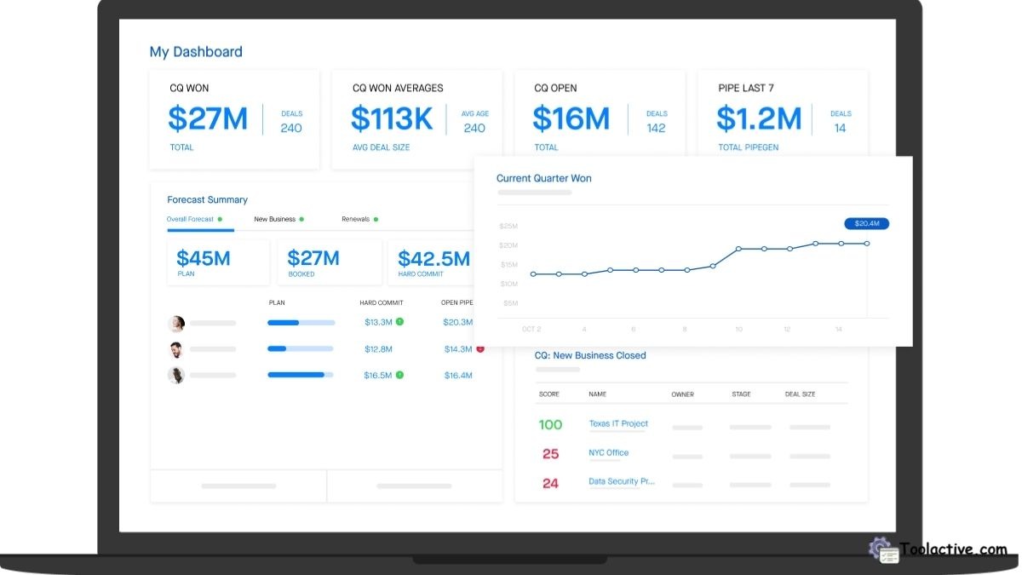Viewport: 1022px width, 575px height.
Task: Click the first avatar in the forecast list
Action: 176,323
